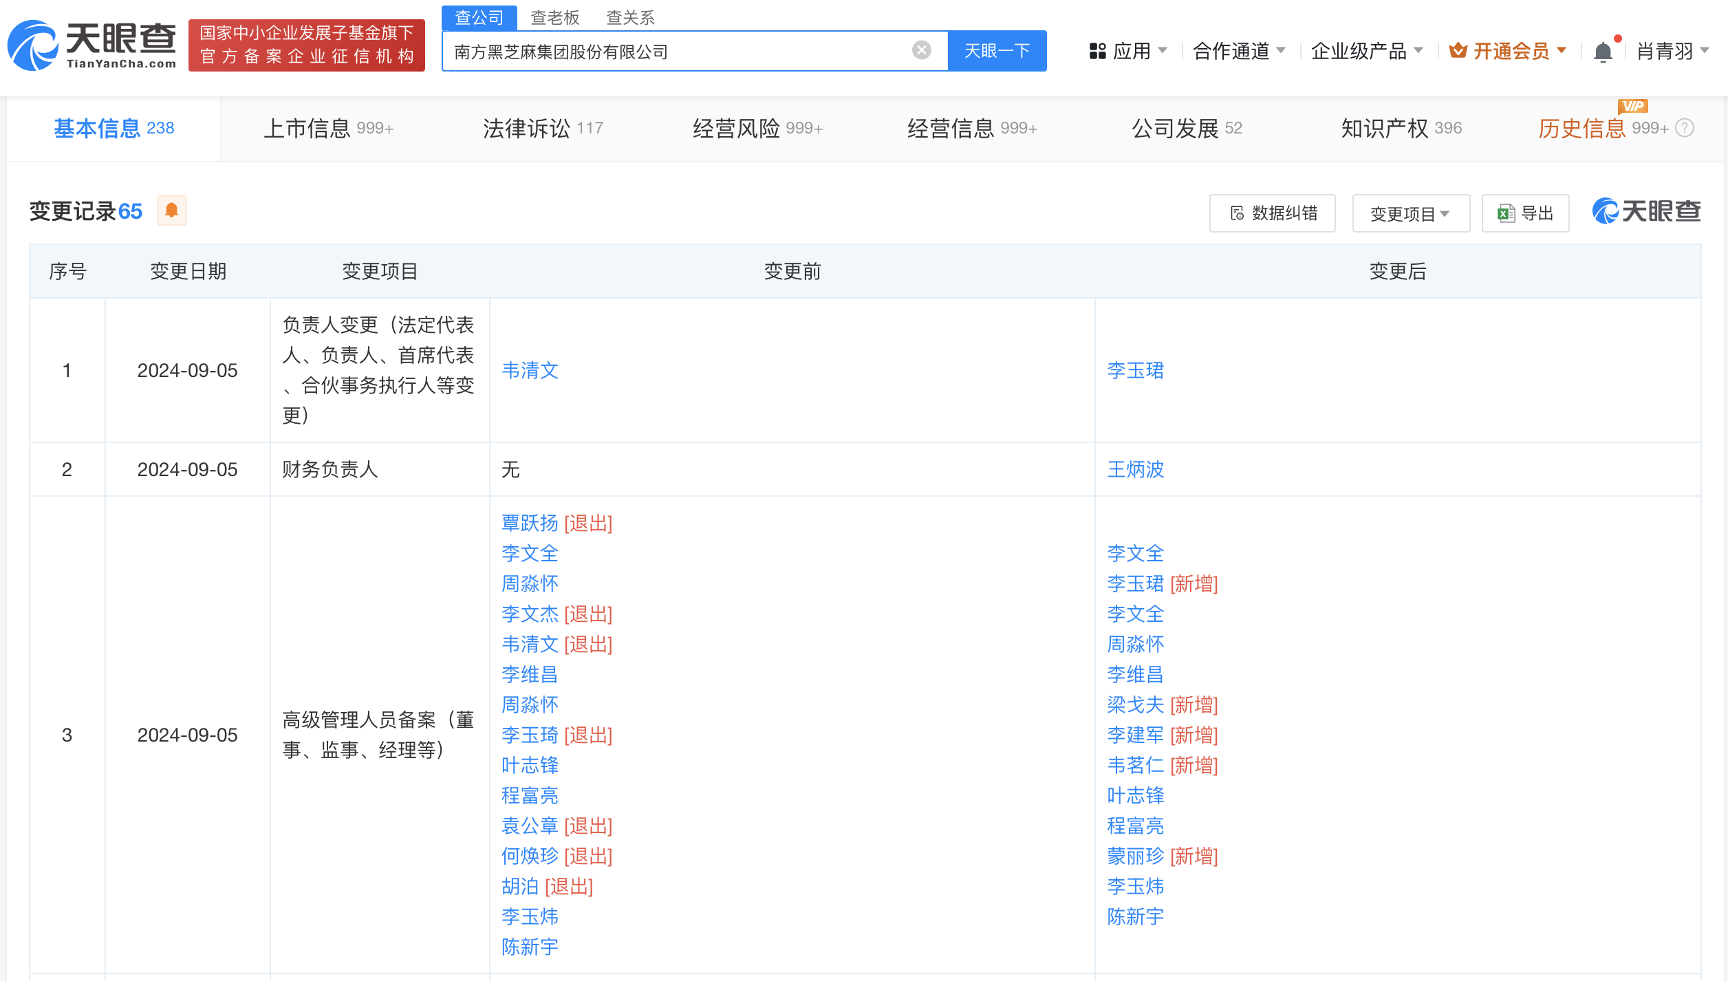The height and width of the screenshot is (981, 1728).
Task: Open the 王炳波 person link
Action: point(1135,469)
